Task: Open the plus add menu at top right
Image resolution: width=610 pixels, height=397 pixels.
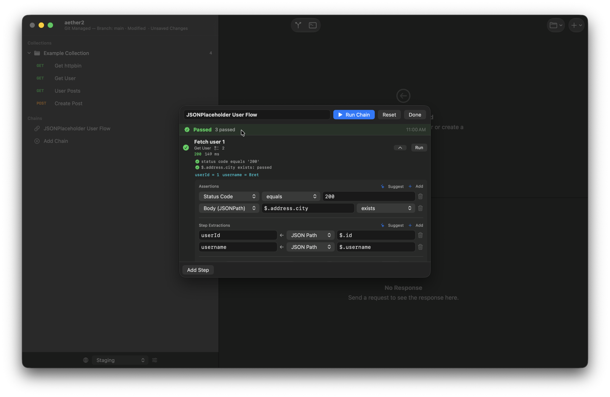Action: (x=576, y=25)
